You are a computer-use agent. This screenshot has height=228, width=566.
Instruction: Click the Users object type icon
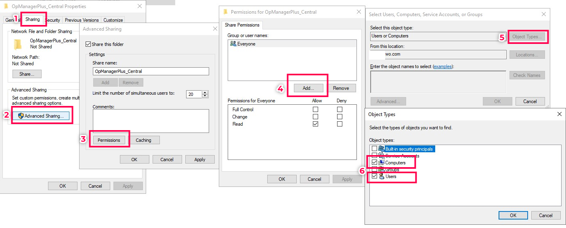[382, 176]
